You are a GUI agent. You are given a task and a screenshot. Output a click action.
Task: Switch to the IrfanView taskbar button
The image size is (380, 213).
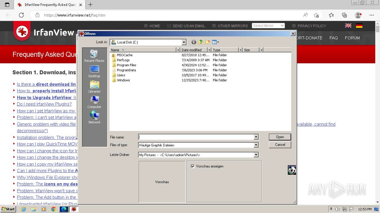[74, 209]
